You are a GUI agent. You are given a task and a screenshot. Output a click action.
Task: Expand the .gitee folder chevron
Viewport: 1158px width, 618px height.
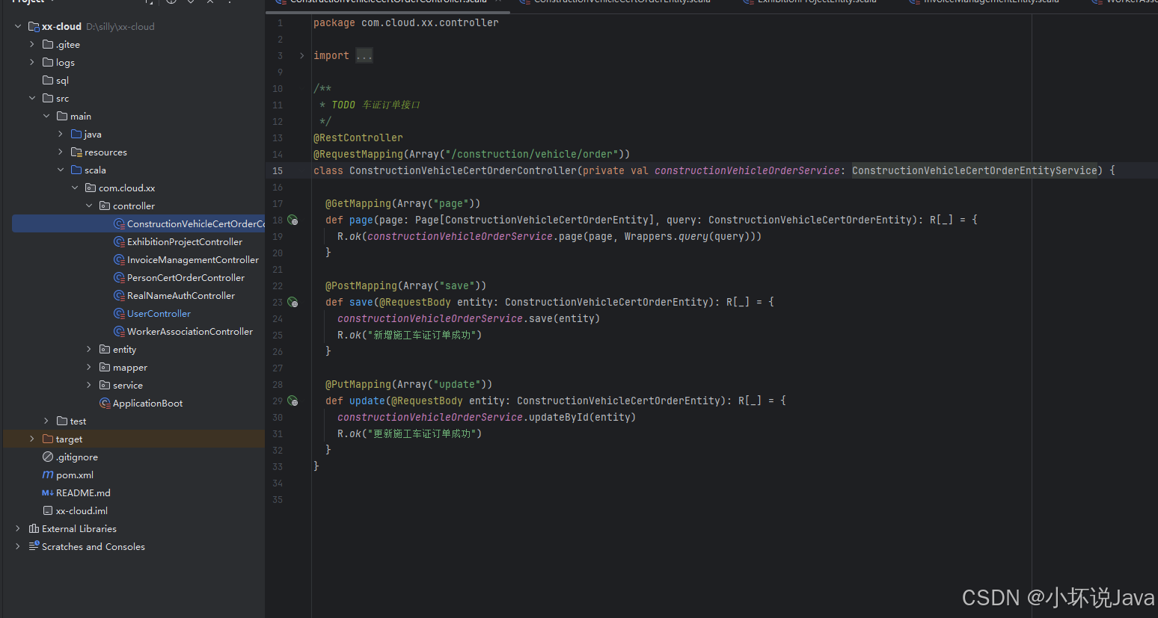[x=32, y=44]
